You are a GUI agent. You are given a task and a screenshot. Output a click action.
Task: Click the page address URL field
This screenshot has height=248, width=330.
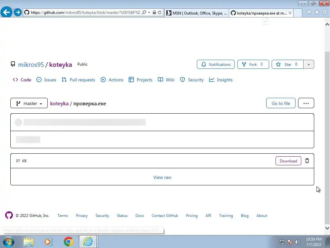(85, 13)
